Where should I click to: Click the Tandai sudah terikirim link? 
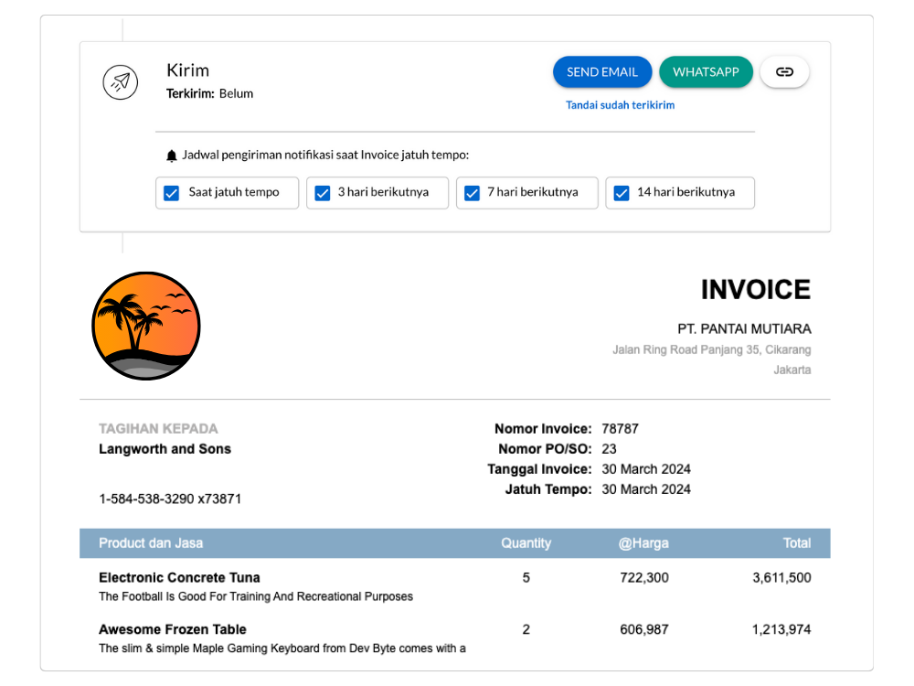point(620,105)
